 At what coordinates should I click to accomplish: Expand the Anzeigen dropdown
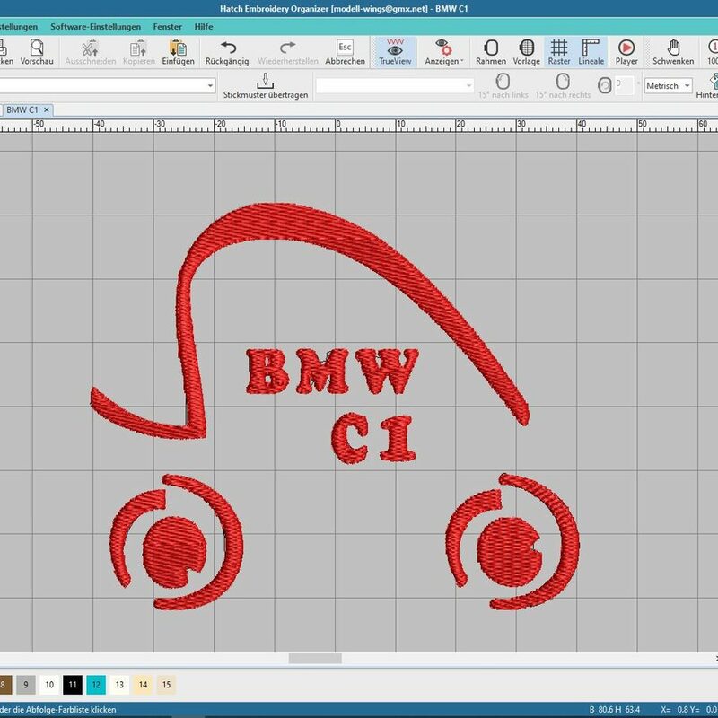pos(443,52)
